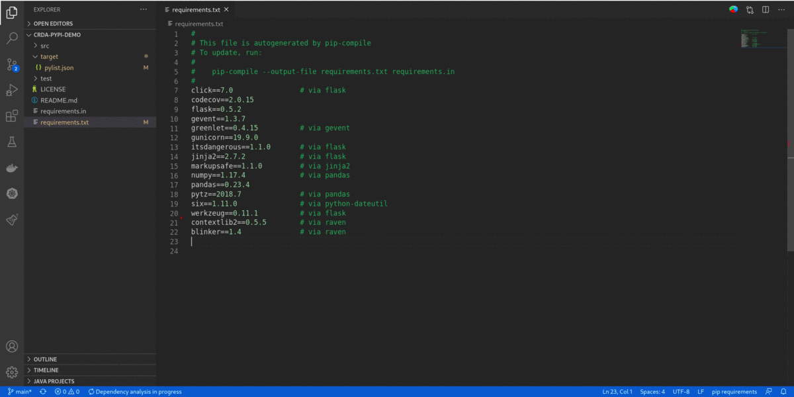Open the Explorer view in activity bar
Image resolution: width=794 pixels, height=397 pixels.
[12, 12]
